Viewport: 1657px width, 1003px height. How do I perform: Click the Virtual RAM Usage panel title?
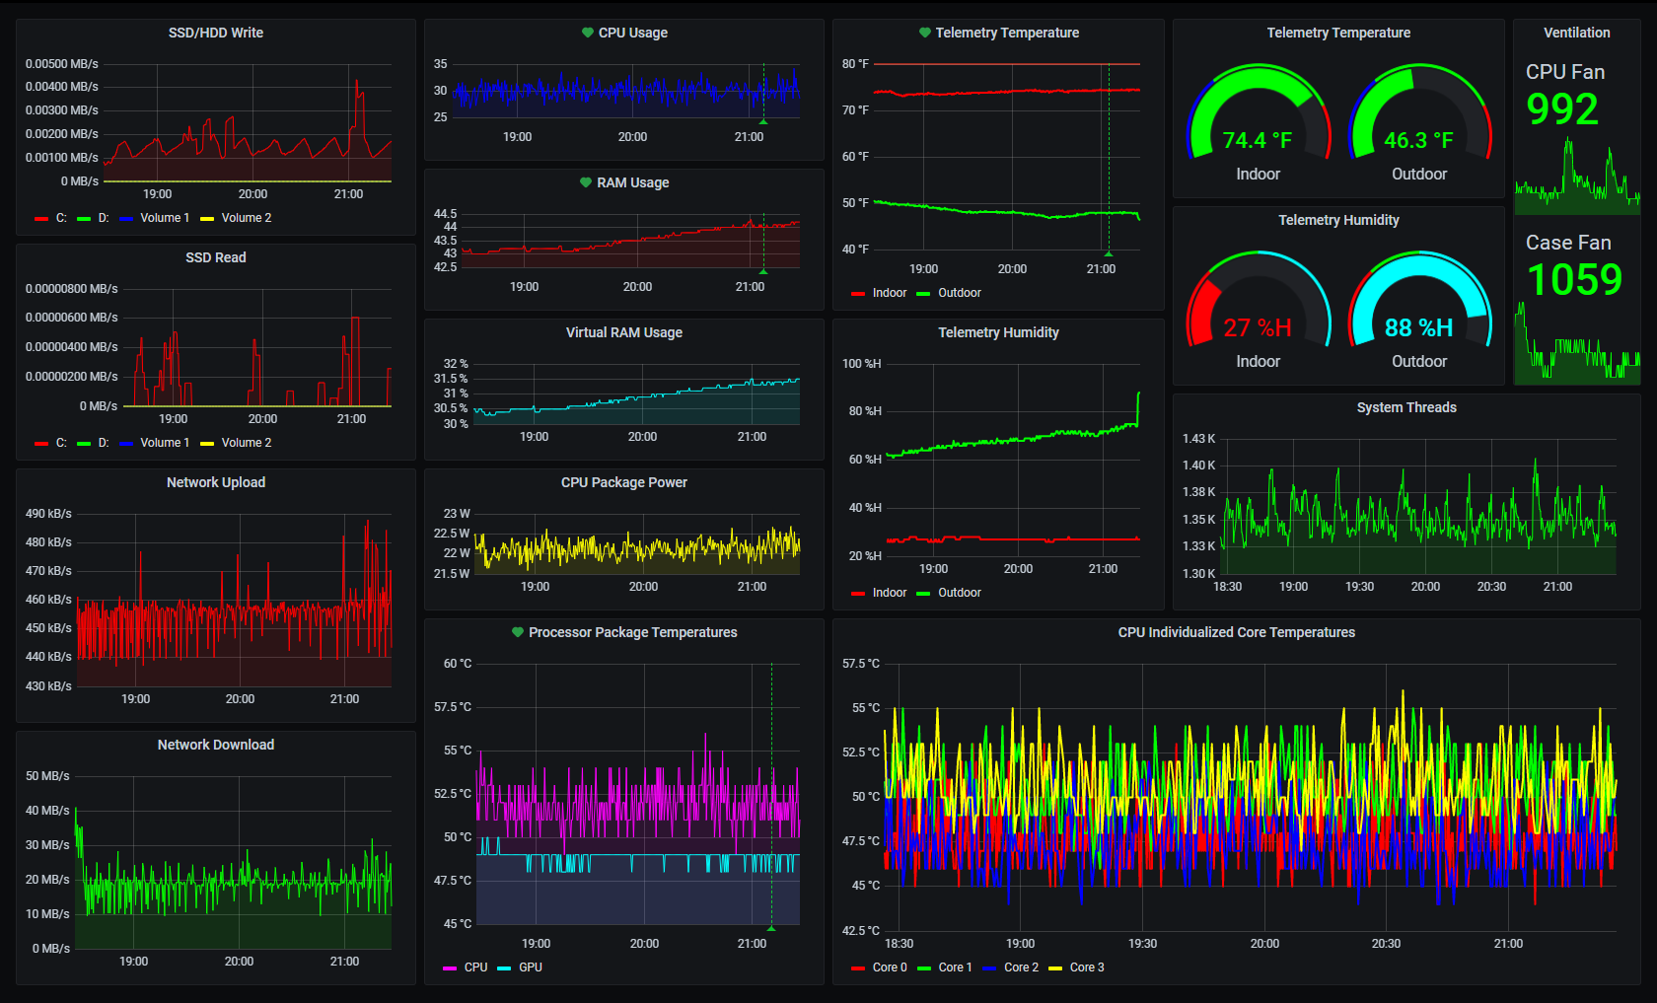tap(623, 332)
